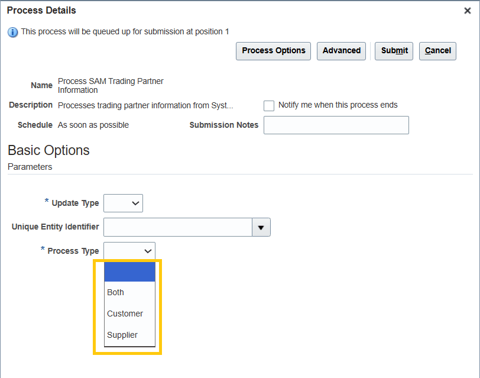
Task: Open the Unique Entity Identifier search arrow
Action: click(261, 227)
